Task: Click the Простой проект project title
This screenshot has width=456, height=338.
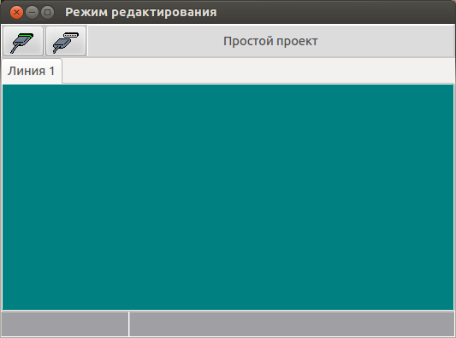Action: [270, 41]
